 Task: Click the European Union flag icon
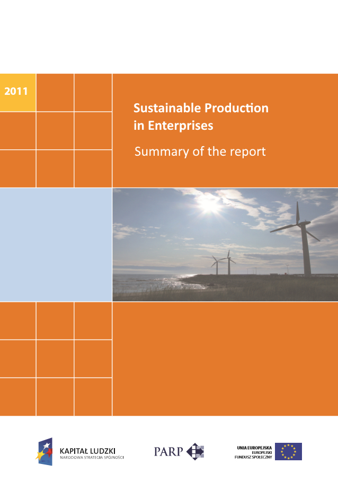click(x=288, y=451)
